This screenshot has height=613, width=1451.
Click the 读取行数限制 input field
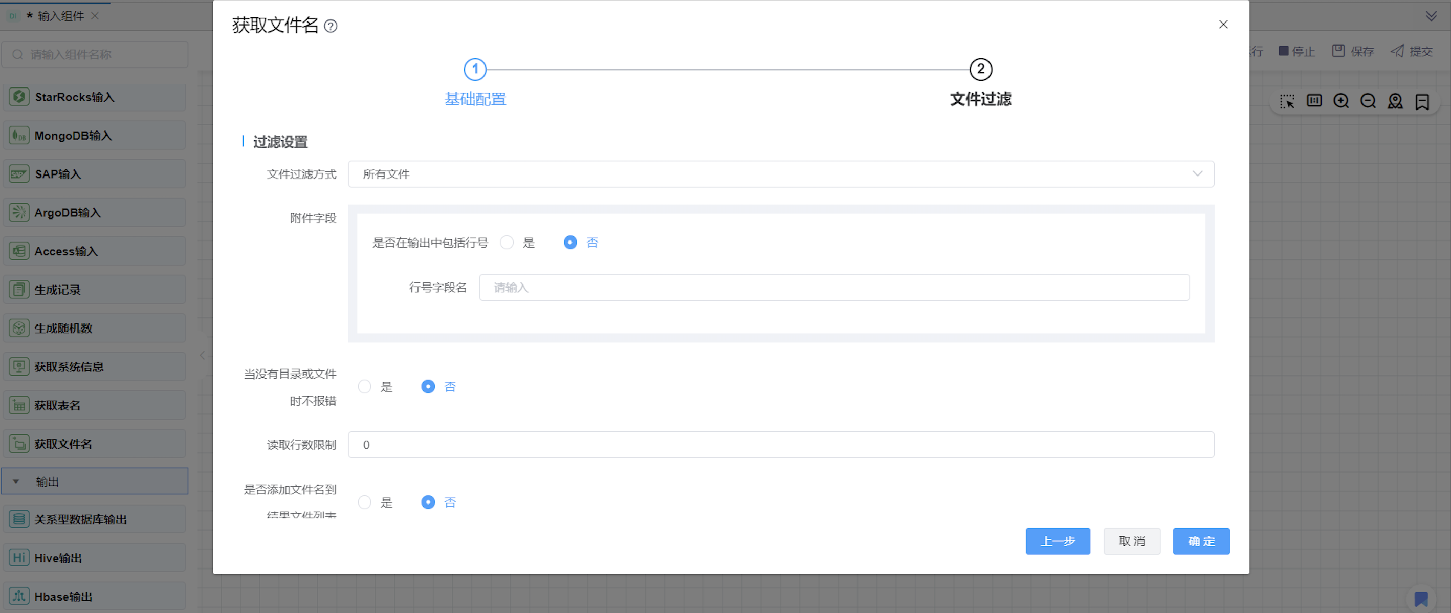780,445
